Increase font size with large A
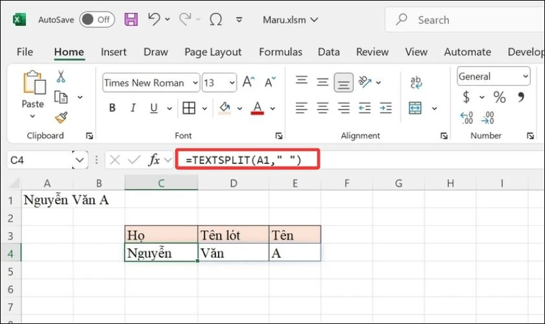The image size is (545, 324). (248, 82)
